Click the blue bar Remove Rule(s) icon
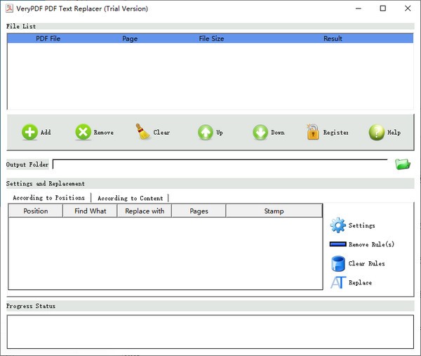This screenshot has width=421, height=356. tap(338, 244)
